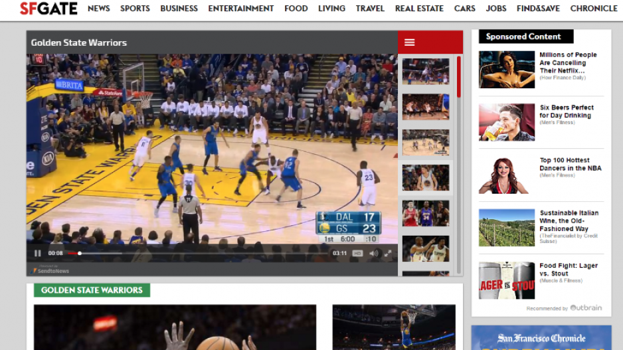Open the large basketball article image

[175, 327]
